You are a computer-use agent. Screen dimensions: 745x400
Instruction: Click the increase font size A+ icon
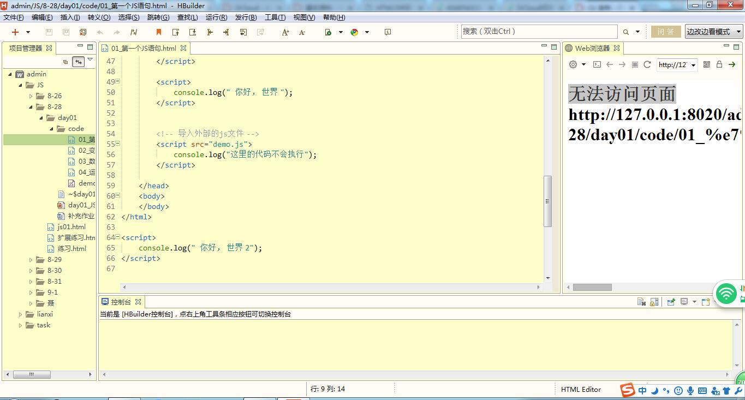click(285, 32)
